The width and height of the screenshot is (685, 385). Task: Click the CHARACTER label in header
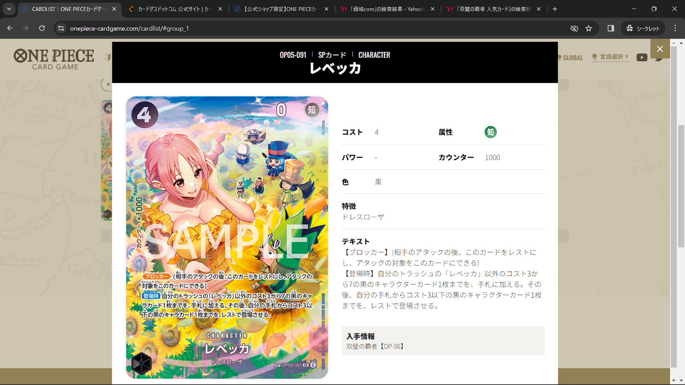374,55
